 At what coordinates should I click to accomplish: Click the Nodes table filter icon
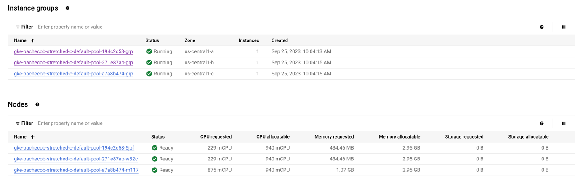point(18,123)
